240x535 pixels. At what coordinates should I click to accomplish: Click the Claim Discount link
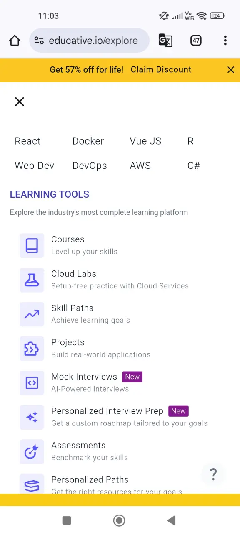coord(161,70)
